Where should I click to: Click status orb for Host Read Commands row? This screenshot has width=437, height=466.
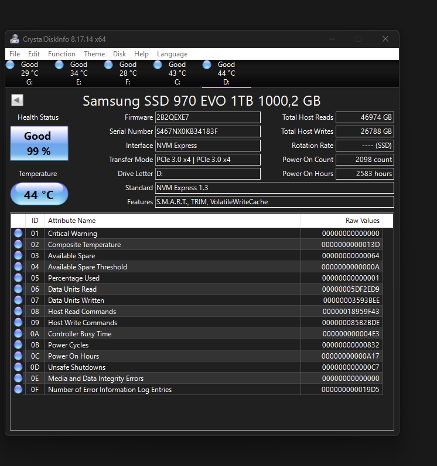18,311
